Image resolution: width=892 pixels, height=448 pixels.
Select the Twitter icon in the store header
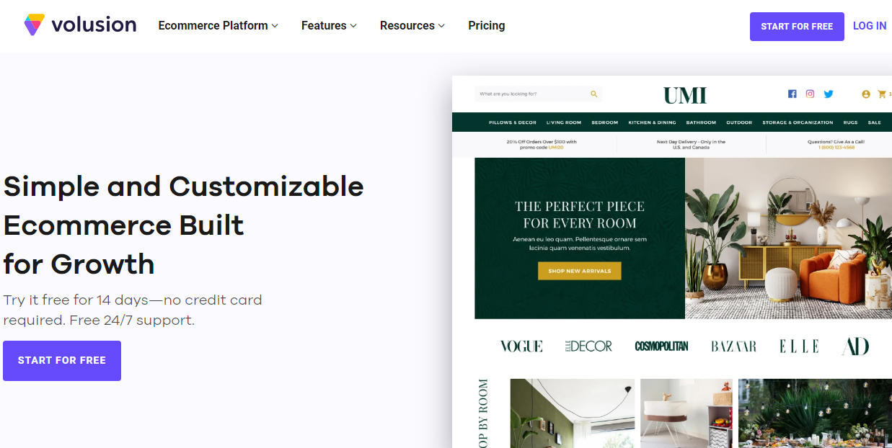click(828, 94)
